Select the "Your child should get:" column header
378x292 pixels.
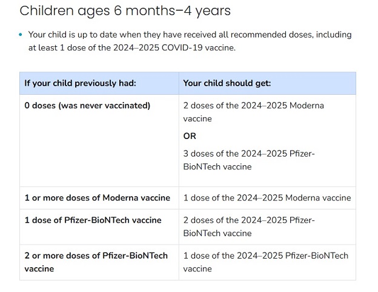pyautogui.click(x=227, y=83)
